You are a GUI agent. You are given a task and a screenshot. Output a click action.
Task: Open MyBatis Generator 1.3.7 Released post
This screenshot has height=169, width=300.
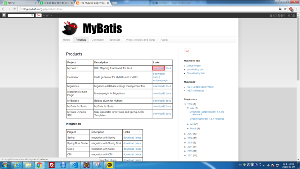tap(207, 119)
